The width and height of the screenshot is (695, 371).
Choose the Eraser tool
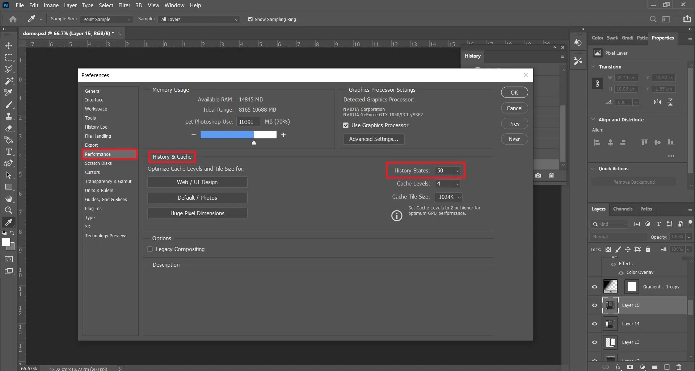pos(9,128)
